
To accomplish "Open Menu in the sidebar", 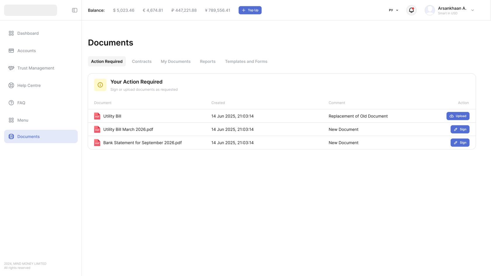I will click(23, 120).
